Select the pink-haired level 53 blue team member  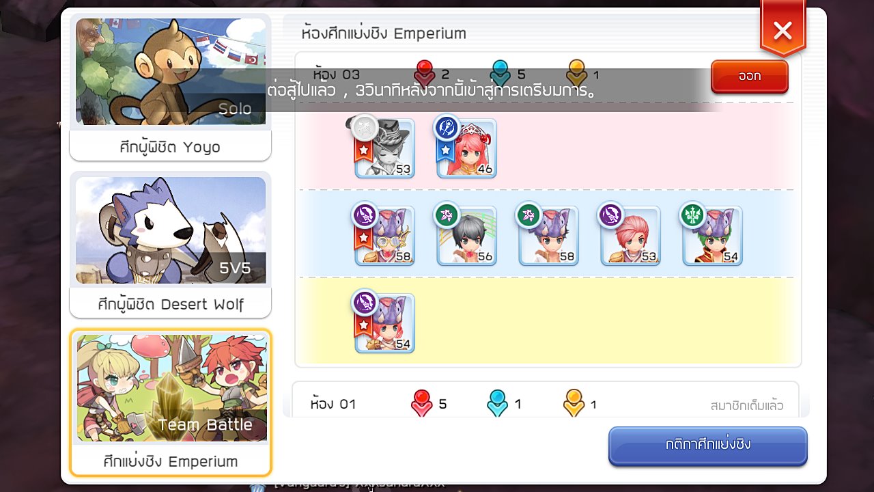630,236
